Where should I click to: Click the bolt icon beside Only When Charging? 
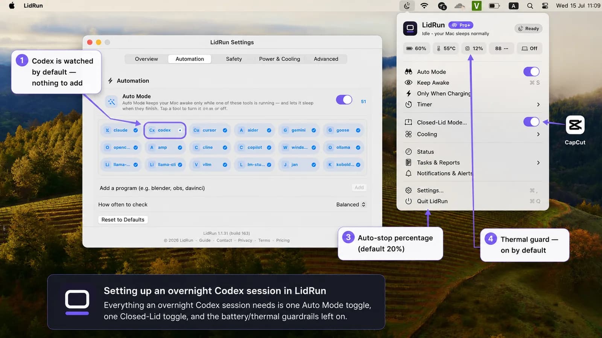408,94
